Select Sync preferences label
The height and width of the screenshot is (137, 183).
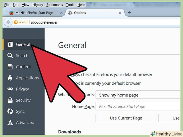click(x=20, y=111)
